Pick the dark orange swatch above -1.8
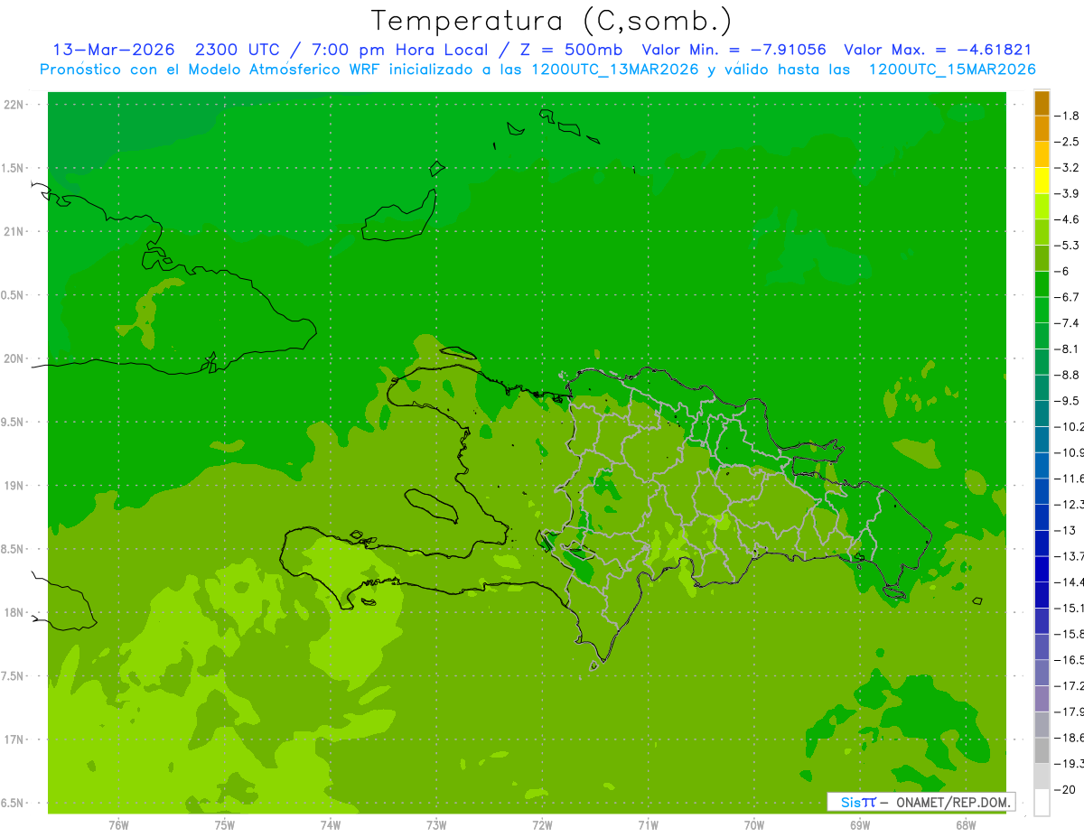Viewport: 1084px width, 837px height. 1042,103
